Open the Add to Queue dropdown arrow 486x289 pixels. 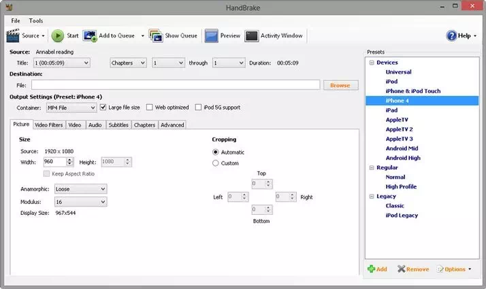(142, 36)
